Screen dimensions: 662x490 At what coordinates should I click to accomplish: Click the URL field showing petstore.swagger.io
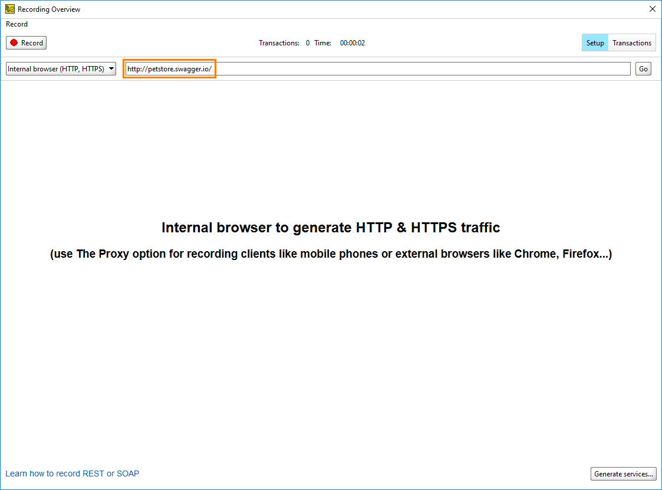tap(378, 69)
